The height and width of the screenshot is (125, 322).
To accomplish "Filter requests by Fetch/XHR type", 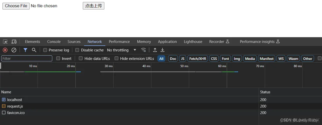I will (198, 59).
